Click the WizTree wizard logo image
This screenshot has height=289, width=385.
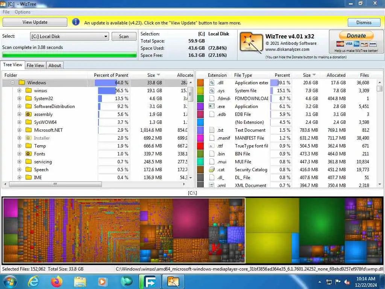pos(251,43)
